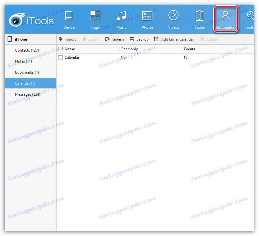Check the Calendar row checkbox
This screenshot has height=236, width=259.
pos(61,57)
